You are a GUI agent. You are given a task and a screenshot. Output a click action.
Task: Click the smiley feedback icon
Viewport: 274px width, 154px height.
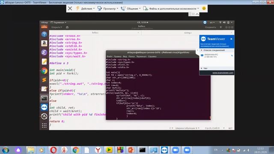(x=204, y=8)
